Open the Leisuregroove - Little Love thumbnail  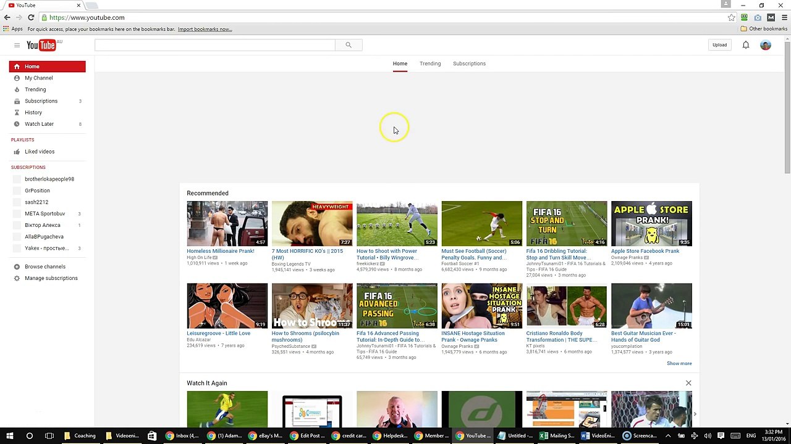click(x=227, y=306)
